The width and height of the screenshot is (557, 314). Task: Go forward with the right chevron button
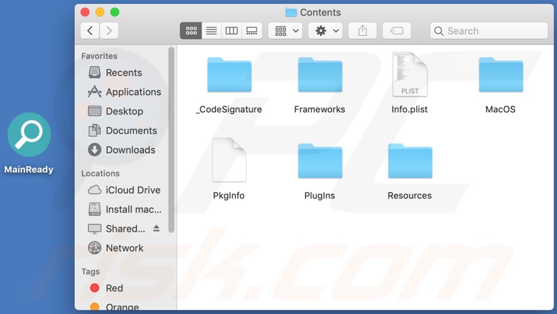[109, 31]
